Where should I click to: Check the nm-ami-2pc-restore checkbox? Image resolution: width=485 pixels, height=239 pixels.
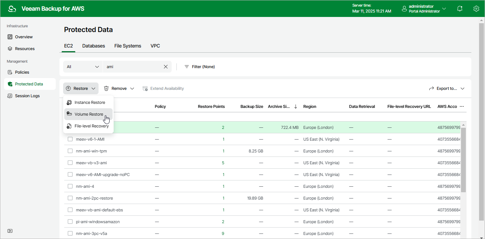[x=70, y=198]
